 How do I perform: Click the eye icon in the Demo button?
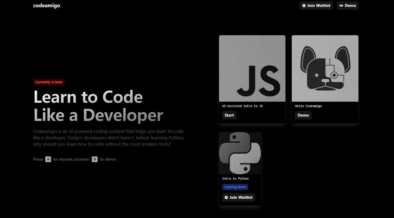[x=341, y=5]
